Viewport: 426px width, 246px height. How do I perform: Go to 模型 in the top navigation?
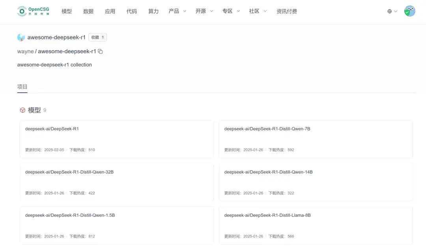(67, 11)
